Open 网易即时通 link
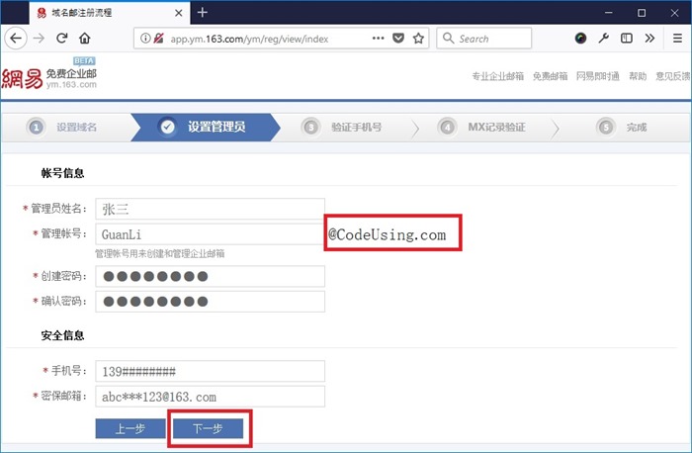692x453 pixels. [597, 76]
